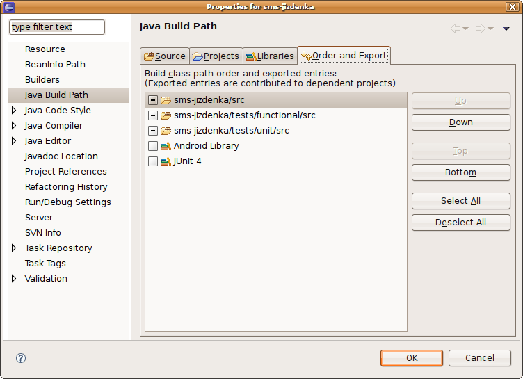The width and height of the screenshot is (523, 379).
Task: Click the JUnit 4 library icon
Action: pyautogui.click(x=166, y=161)
